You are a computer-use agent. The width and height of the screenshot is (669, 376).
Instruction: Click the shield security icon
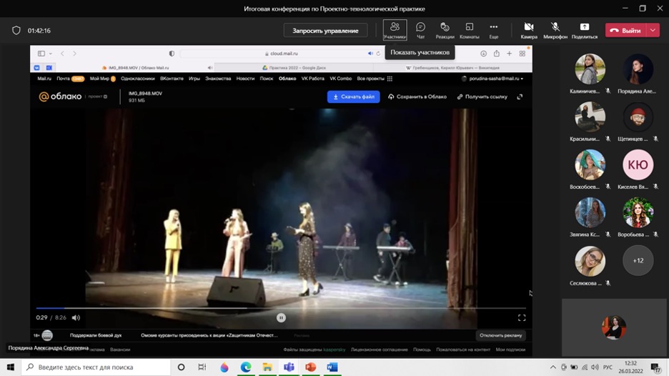tap(16, 31)
